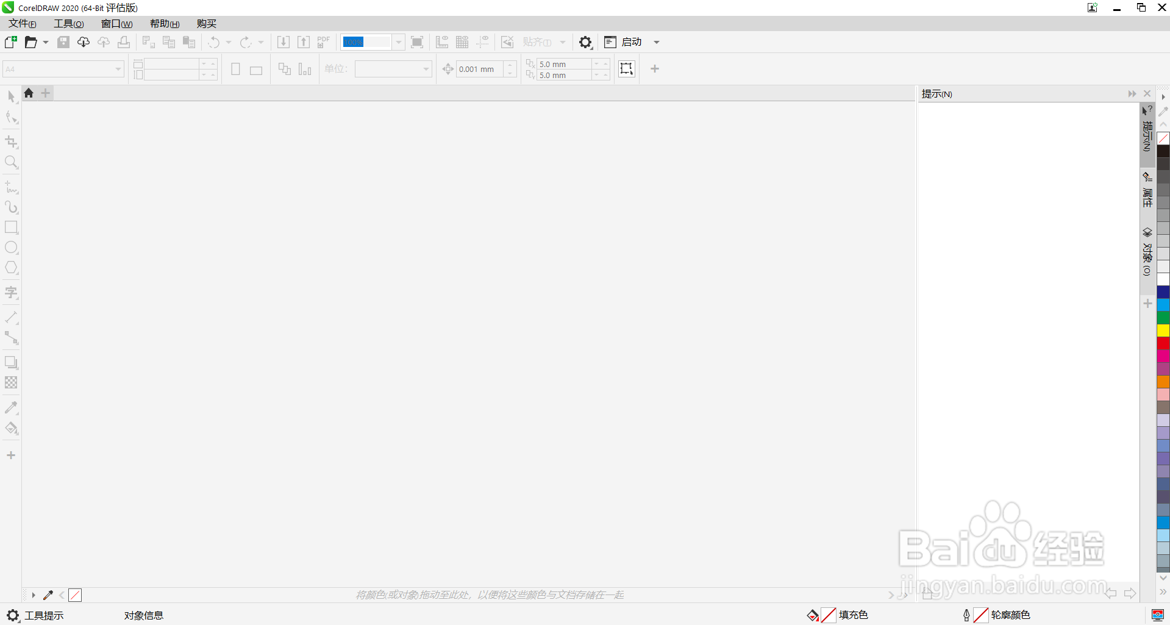The image size is (1170, 625).
Task: Click the cloud download icon
Action: click(x=84, y=42)
